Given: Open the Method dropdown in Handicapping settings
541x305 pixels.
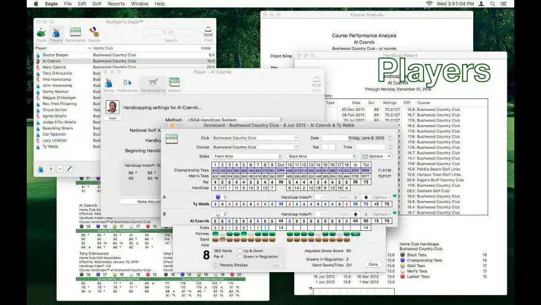Looking at the screenshot, I should 234,120.
